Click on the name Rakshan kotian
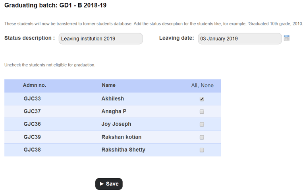 click(122, 137)
